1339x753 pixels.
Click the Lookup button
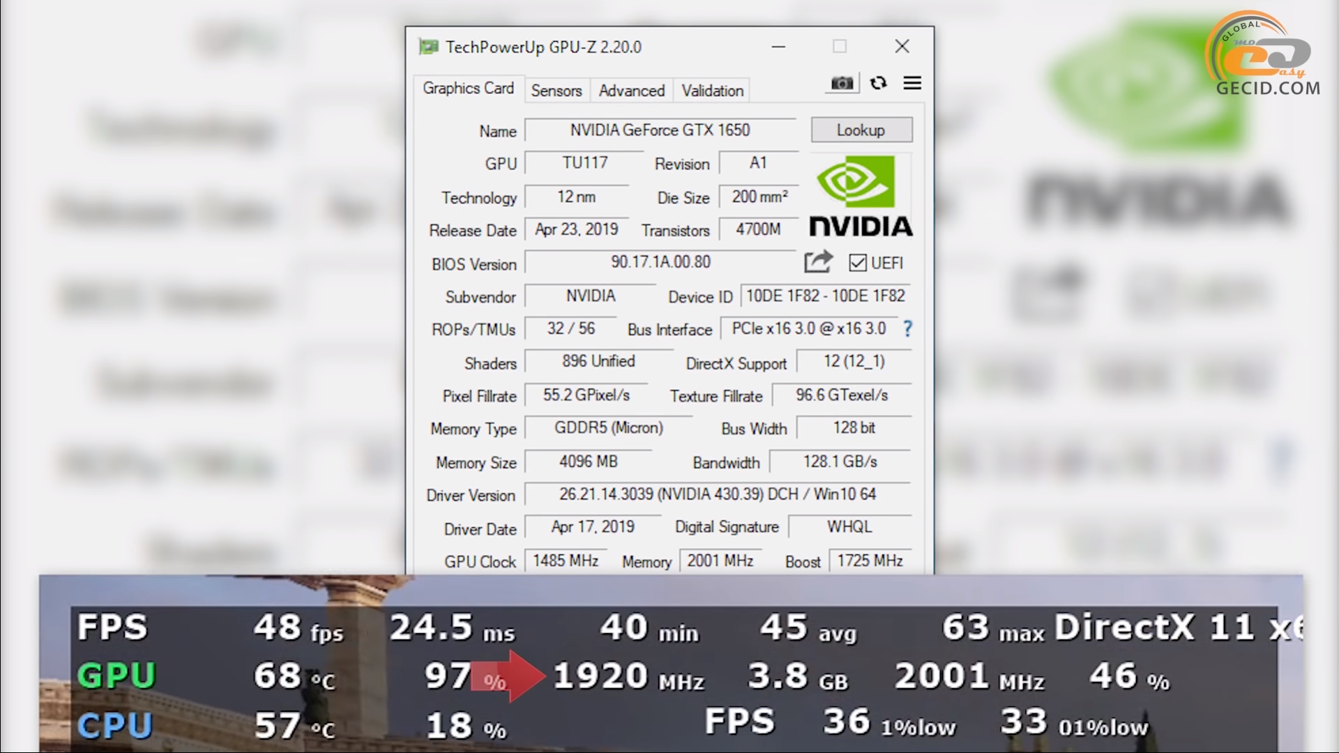pos(861,130)
